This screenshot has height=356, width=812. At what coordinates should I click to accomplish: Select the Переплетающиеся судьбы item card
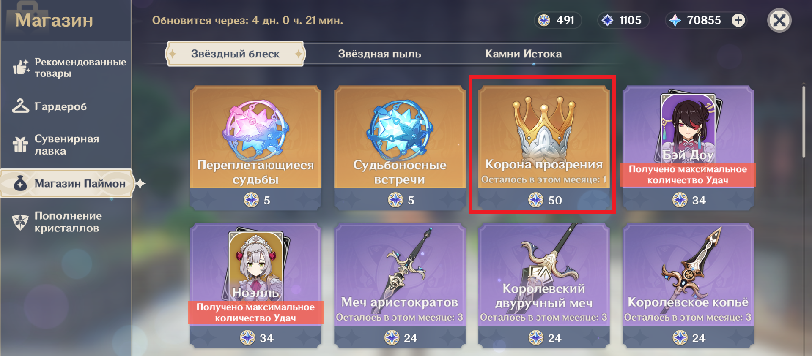coord(255,148)
